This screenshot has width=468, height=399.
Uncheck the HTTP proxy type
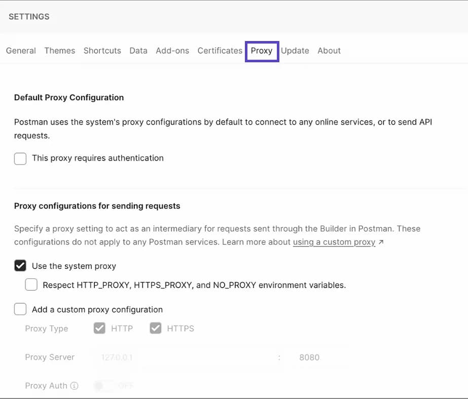pos(99,328)
